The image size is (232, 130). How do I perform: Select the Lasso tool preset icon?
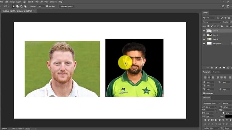[x=6, y=6]
